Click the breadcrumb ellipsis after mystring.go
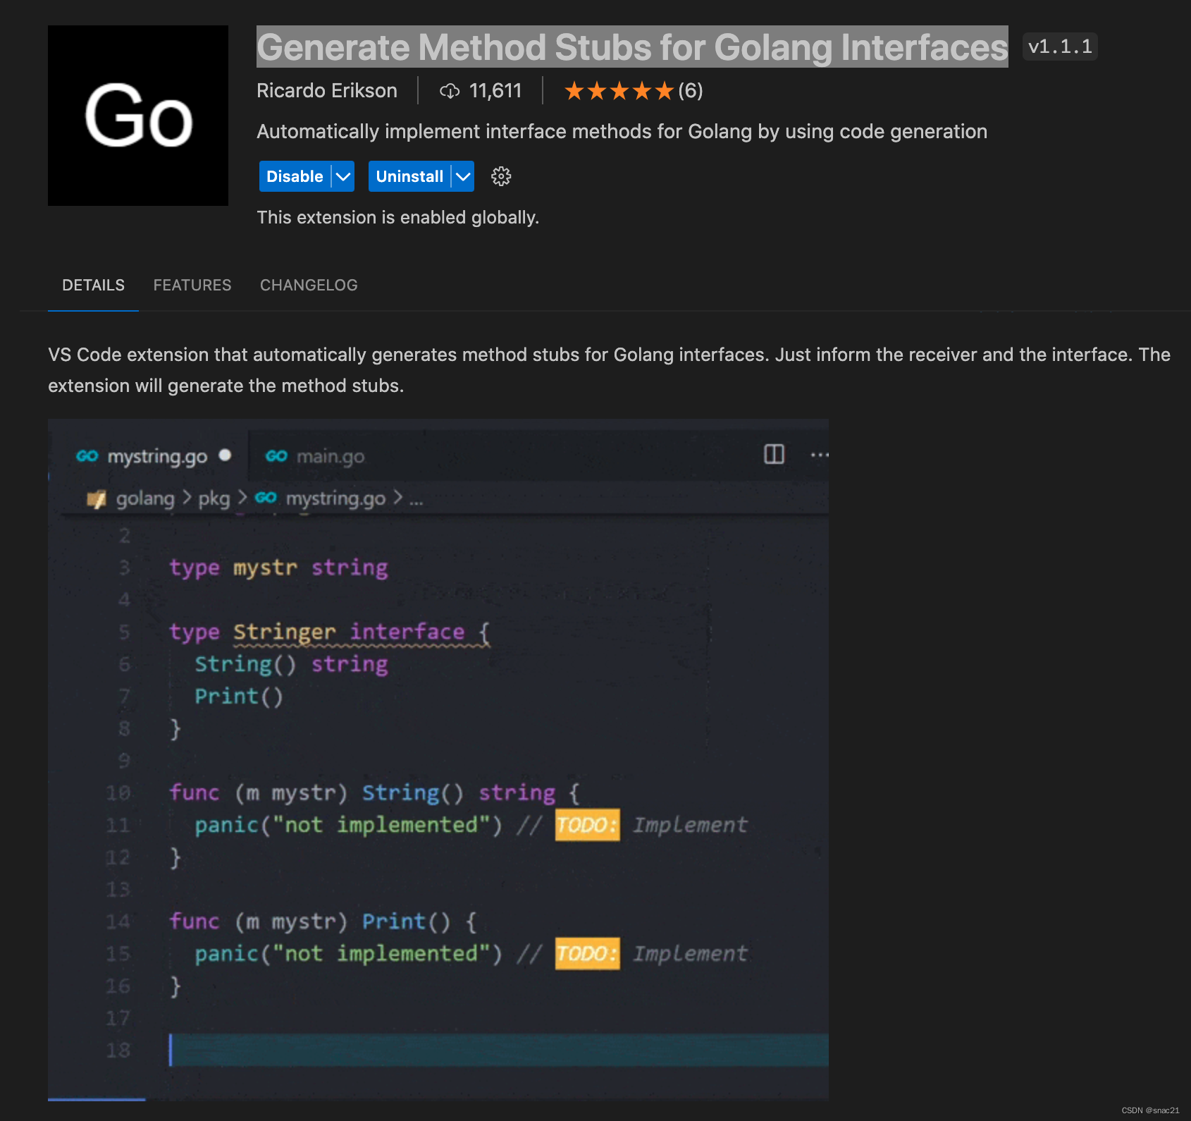Viewport: 1191px width, 1121px height. [416, 499]
